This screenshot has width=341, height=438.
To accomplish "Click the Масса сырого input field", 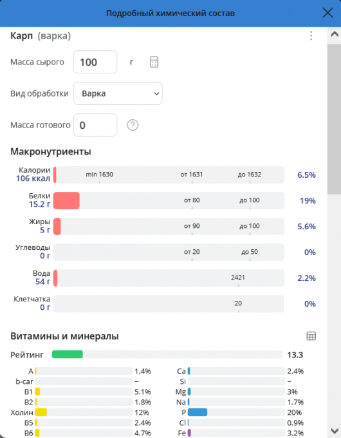I will [95, 62].
